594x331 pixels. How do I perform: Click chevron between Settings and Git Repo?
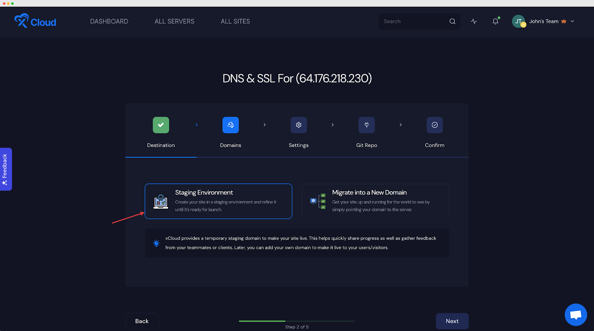point(332,125)
